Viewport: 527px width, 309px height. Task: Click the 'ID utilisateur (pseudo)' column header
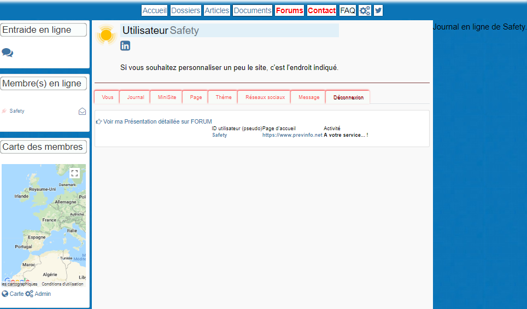click(237, 129)
